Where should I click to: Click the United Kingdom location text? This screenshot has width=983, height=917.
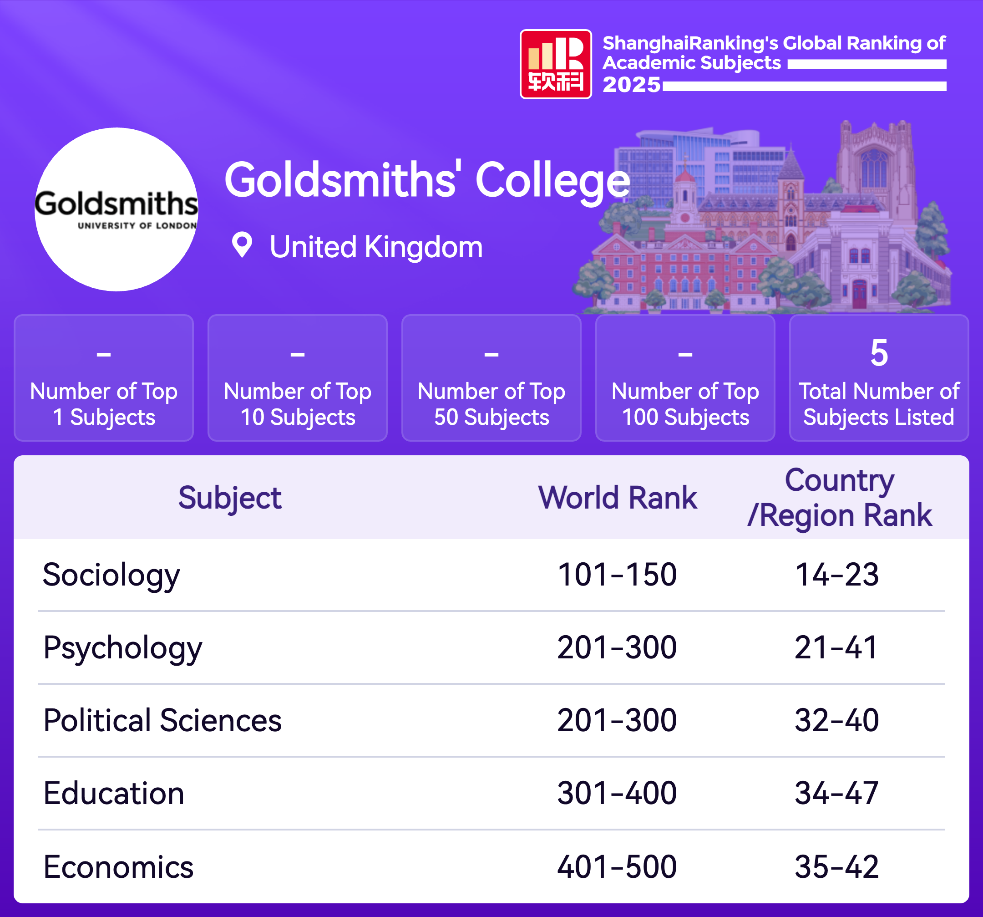[376, 247]
